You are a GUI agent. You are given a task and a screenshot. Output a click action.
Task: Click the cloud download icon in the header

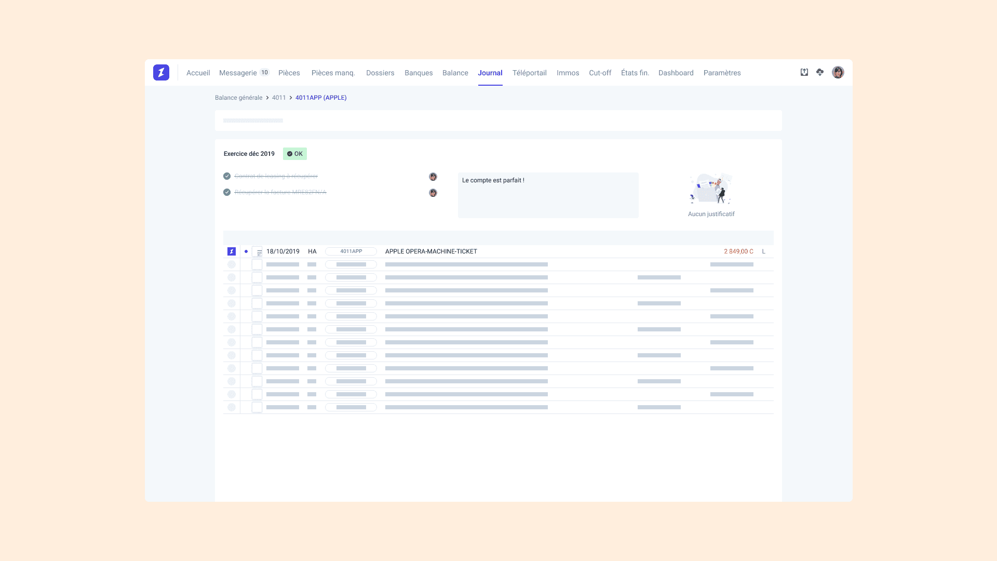click(x=820, y=72)
